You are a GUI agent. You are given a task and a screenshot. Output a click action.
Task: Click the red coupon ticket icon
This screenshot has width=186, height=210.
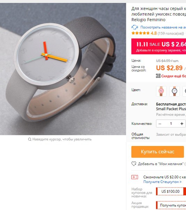[x=135, y=177]
